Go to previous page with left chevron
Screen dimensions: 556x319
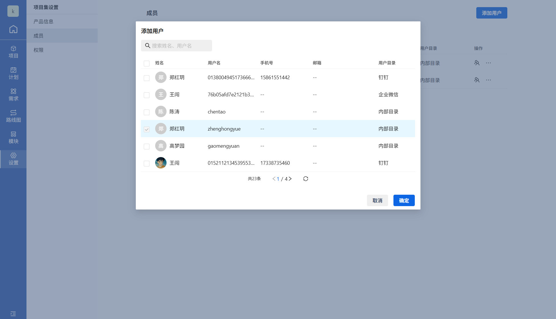[x=274, y=179]
